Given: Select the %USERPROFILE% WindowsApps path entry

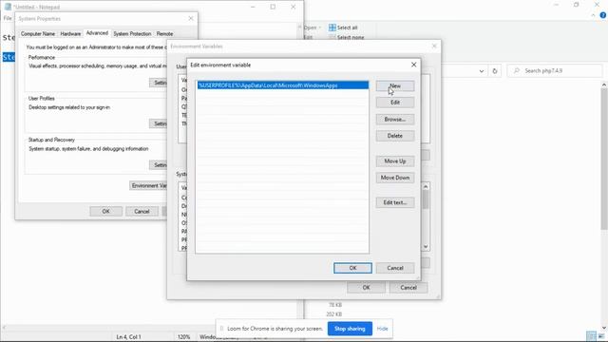Looking at the screenshot, I should 283,85.
